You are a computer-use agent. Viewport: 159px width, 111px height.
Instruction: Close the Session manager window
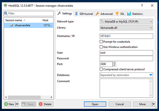[152, 6]
